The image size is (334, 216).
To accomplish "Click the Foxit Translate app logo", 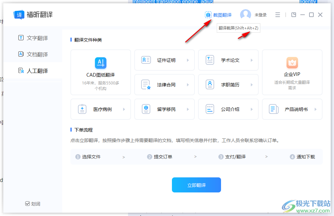I will tap(19, 15).
